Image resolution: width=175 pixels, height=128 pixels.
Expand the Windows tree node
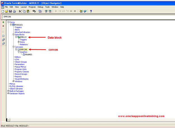[13, 81]
